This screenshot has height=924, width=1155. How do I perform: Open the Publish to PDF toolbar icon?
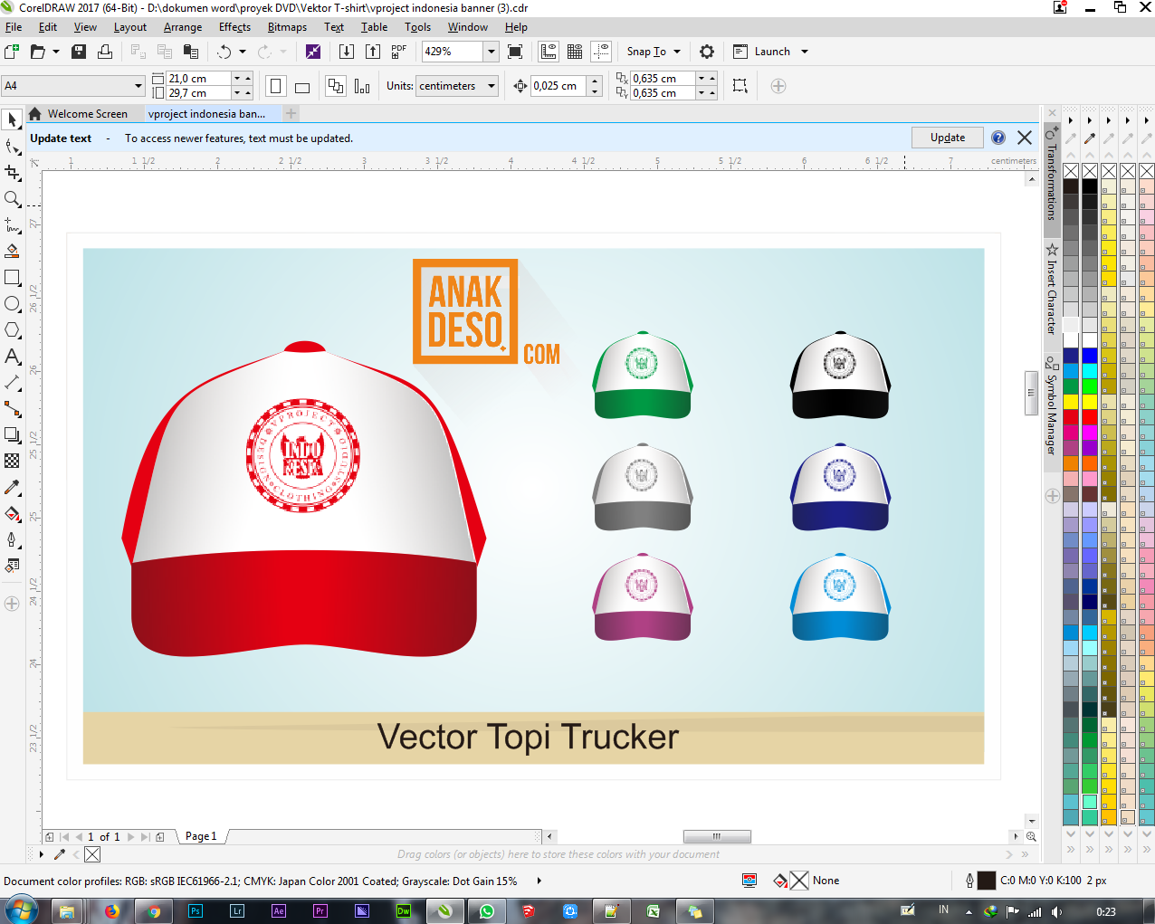click(398, 52)
